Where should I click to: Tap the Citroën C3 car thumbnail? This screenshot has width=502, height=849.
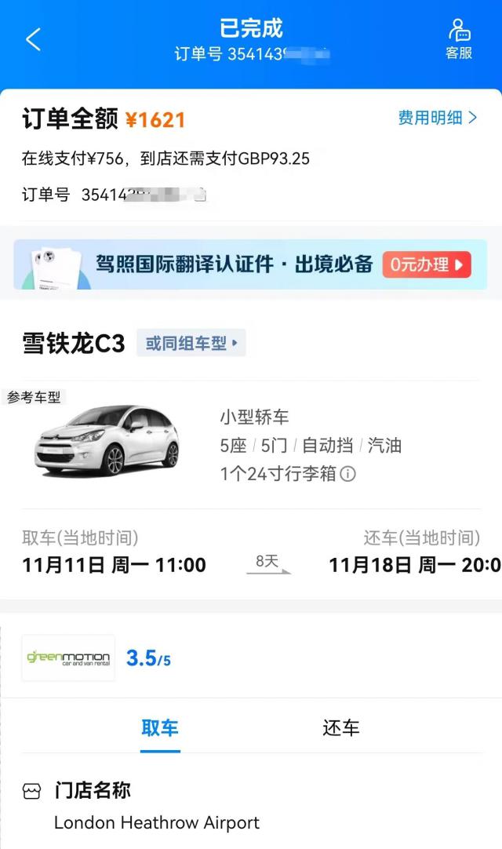107,439
